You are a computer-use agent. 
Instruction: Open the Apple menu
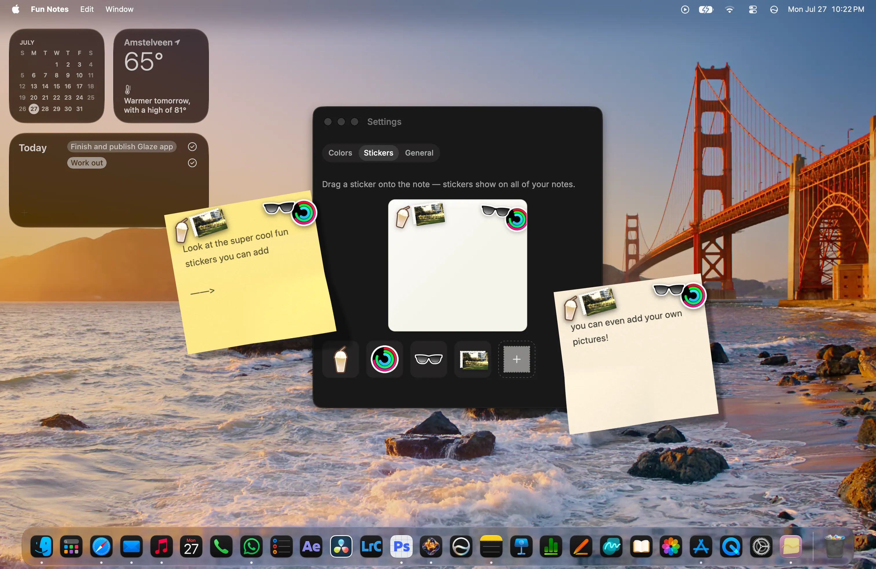(x=16, y=9)
